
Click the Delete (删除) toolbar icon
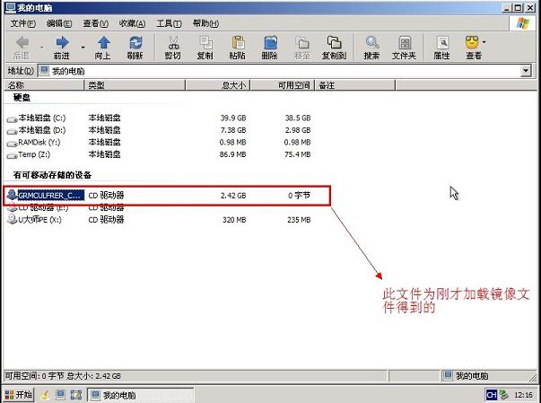point(269,47)
